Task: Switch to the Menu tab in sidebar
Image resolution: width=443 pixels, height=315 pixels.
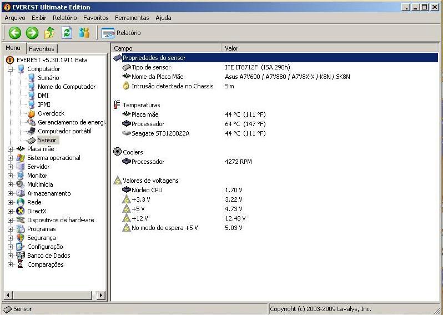Action: [x=13, y=48]
